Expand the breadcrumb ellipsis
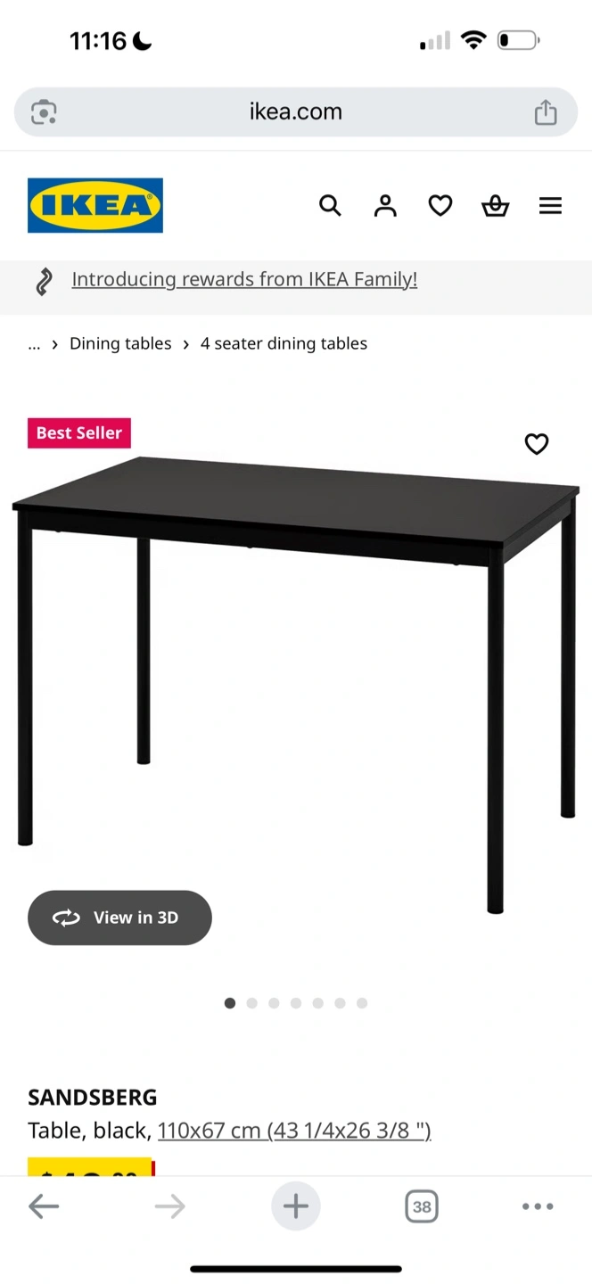Viewport: 592px width, 1284px height. pyautogui.click(x=34, y=343)
